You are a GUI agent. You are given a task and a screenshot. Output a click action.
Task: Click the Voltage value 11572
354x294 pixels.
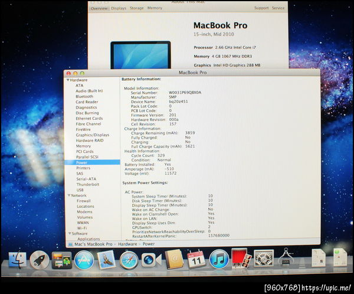(x=171, y=174)
